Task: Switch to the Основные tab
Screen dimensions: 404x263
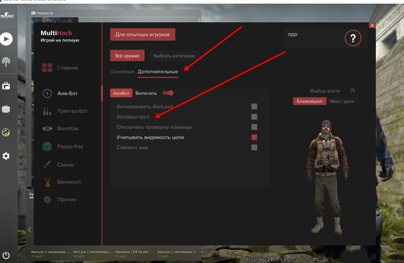Action: click(122, 72)
